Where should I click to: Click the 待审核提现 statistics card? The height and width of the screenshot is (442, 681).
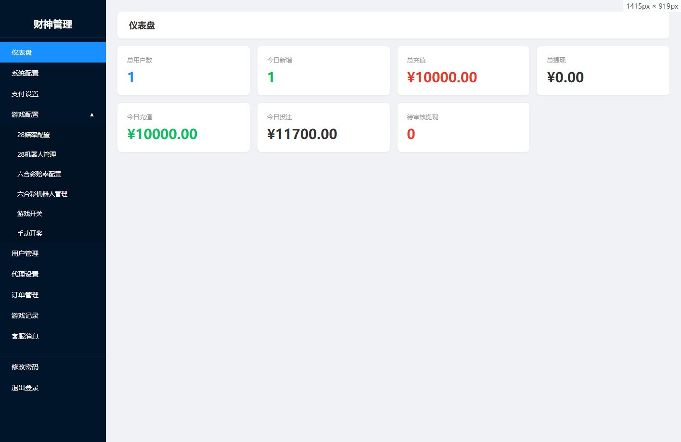[x=463, y=127]
